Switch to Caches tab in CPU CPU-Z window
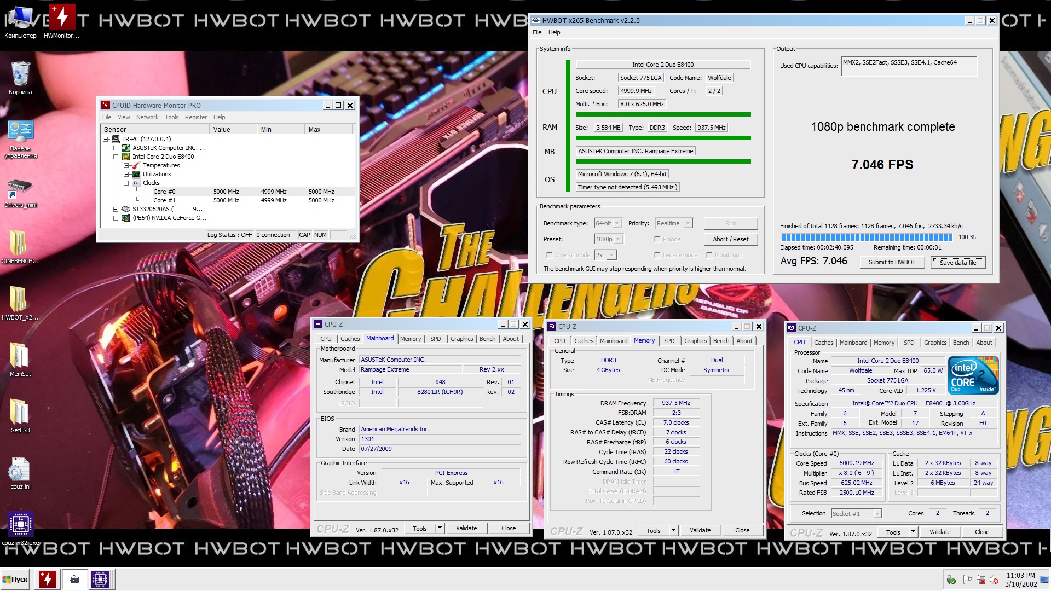Image resolution: width=1051 pixels, height=591 pixels. [x=823, y=343]
